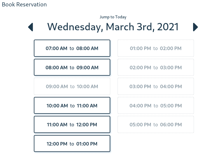This screenshot has height=156, width=224.
Task: Choose the 04:00 PM to 05:00 PM slot
Action: 156,106
